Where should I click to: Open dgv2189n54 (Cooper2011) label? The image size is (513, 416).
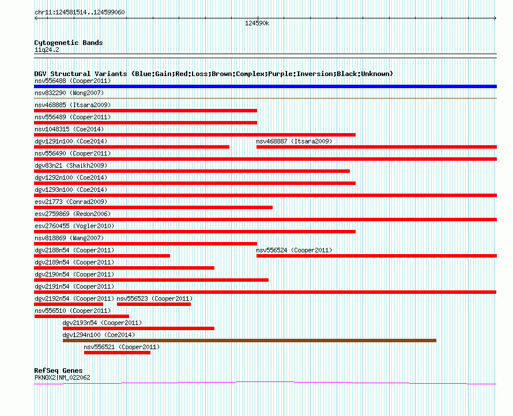click(x=74, y=262)
